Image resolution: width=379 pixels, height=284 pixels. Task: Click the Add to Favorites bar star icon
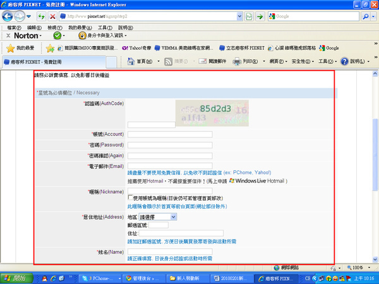[x=50, y=49]
